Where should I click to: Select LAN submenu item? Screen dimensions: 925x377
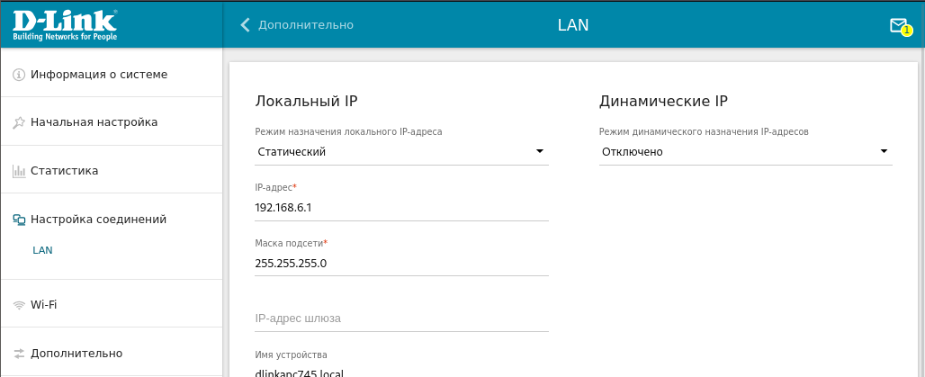point(42,250)
